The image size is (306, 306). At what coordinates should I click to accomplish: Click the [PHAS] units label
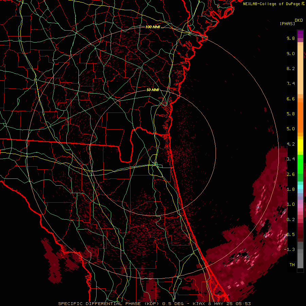tap(287, 23)
